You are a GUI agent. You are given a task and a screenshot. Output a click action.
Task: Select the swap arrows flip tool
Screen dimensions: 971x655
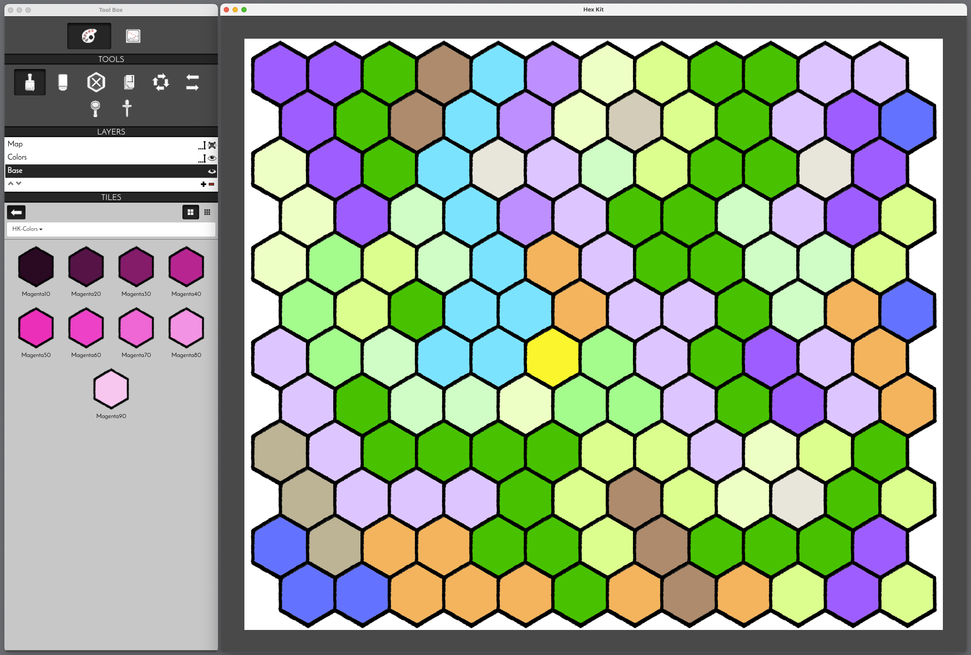tap(192, 82)
